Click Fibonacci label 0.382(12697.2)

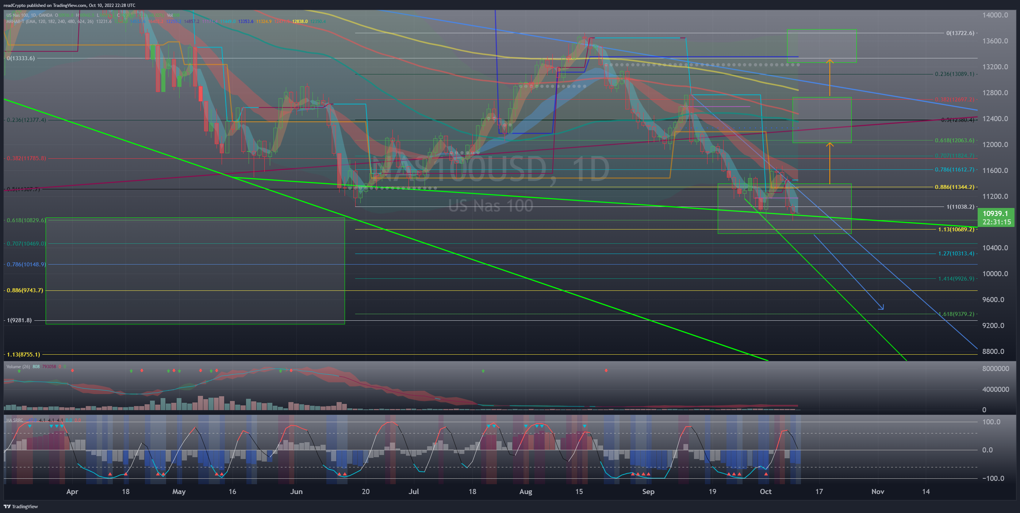(x=954, y=99)
